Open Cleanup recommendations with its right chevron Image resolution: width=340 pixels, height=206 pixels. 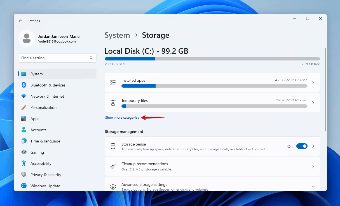click(x=313, y=167)
